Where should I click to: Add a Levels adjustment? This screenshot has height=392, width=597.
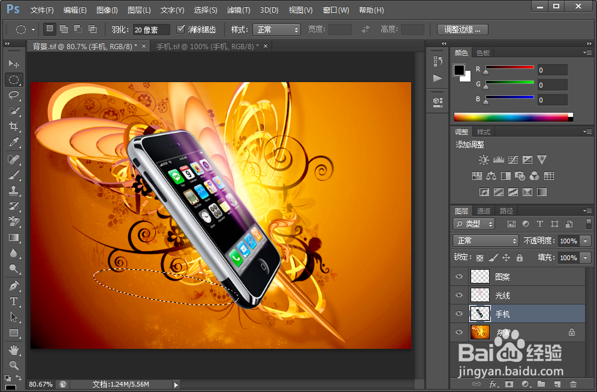pos(498,159)
